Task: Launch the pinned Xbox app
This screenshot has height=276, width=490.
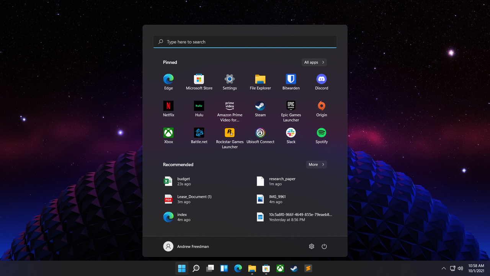Action: pyautogui.click(x=168, y=136)
